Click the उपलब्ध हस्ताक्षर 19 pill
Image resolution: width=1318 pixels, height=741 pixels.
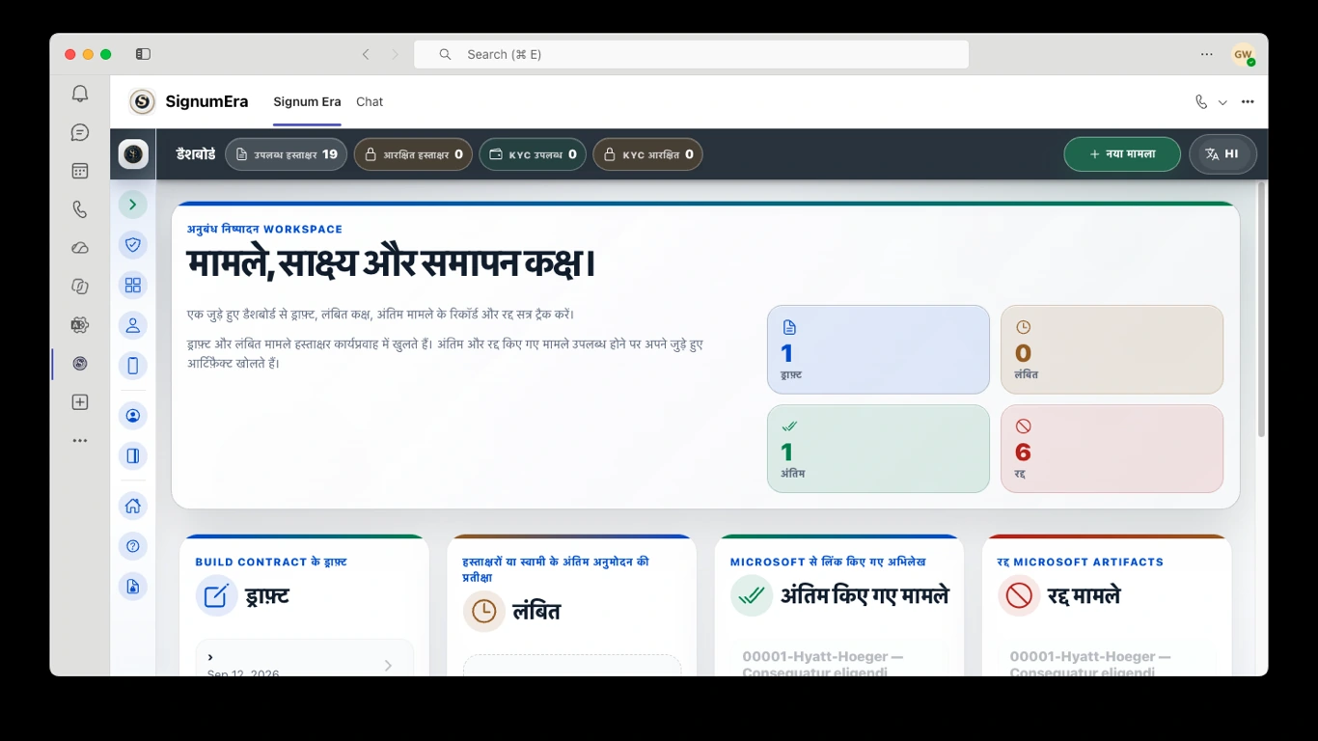286,154
